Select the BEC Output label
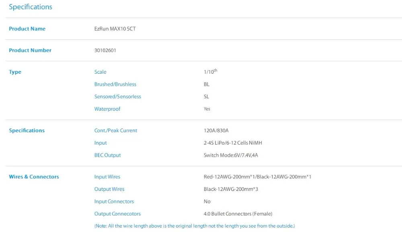This screenshot has height=232, width=402. (107, 155)
